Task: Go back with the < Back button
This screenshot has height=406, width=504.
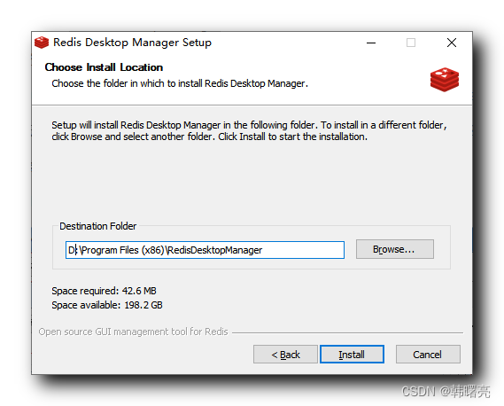Action: point(285,355)
